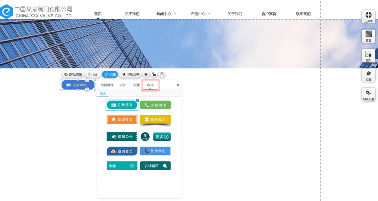Open 站点设置 site settings icon
This screenshot has height=201, width=378.
[368, 95]
